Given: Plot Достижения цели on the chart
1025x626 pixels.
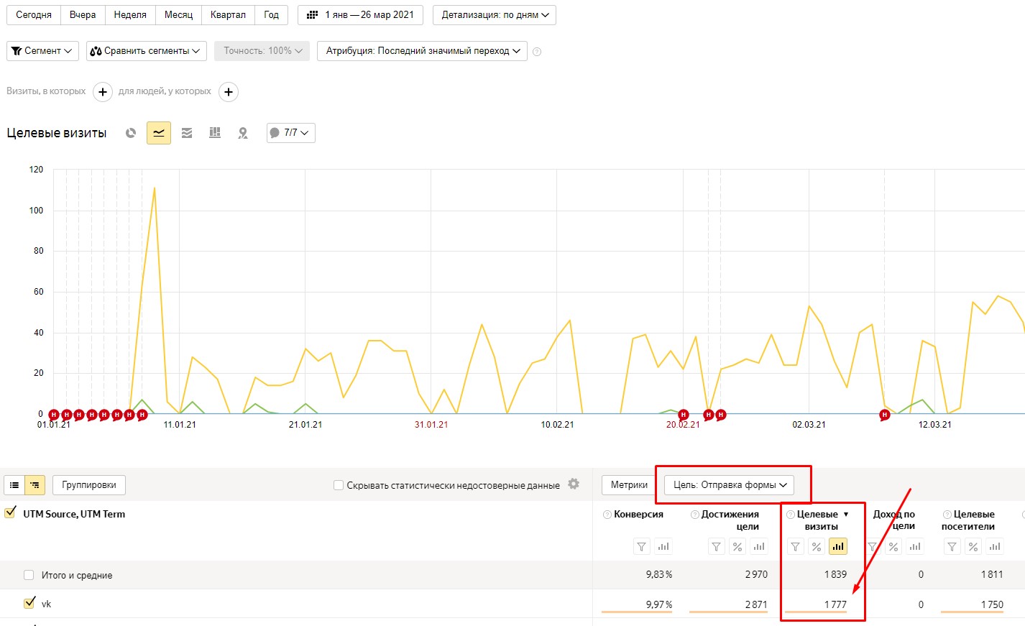Looking at the screenshot, I should [759, 547].
